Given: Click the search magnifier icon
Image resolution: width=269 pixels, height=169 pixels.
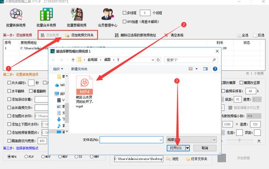Looking at the screenshot, I should pyautogui.click(x=214, y=60).
